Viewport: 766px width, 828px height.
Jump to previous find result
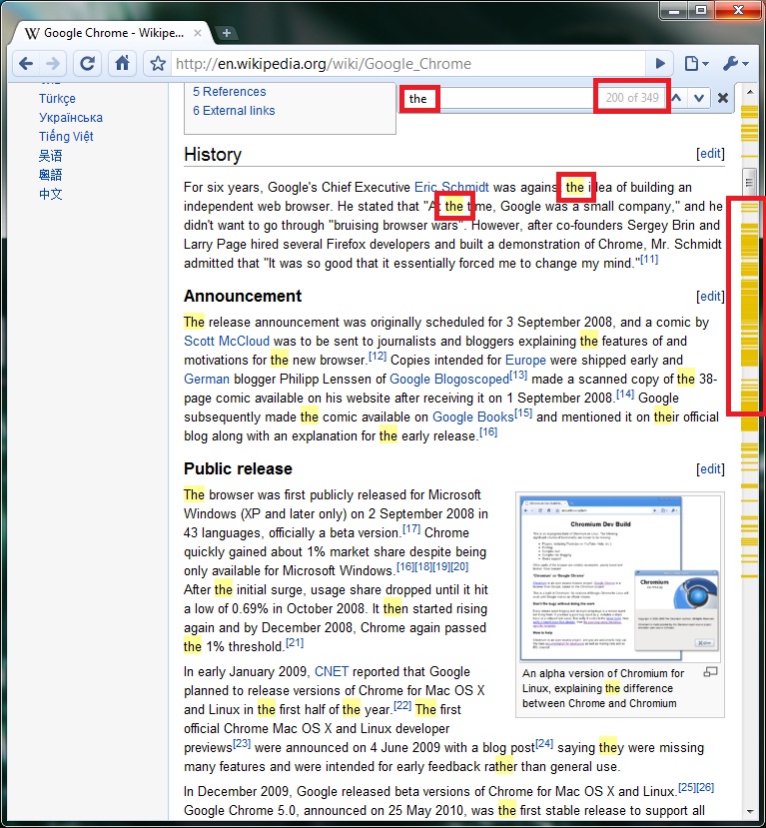click(x=677, y=98)
